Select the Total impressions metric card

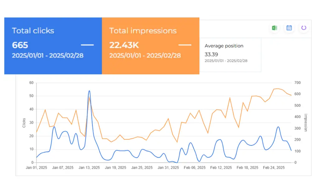tap(151, 46)
